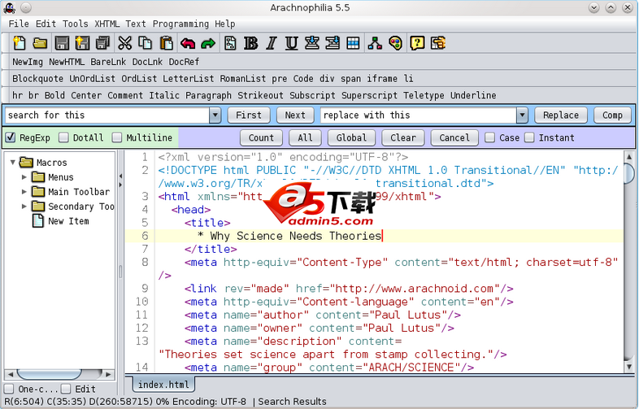Expand the Main Toolbar folder
Screen dimensions: 639x409
tap(24, 192)
